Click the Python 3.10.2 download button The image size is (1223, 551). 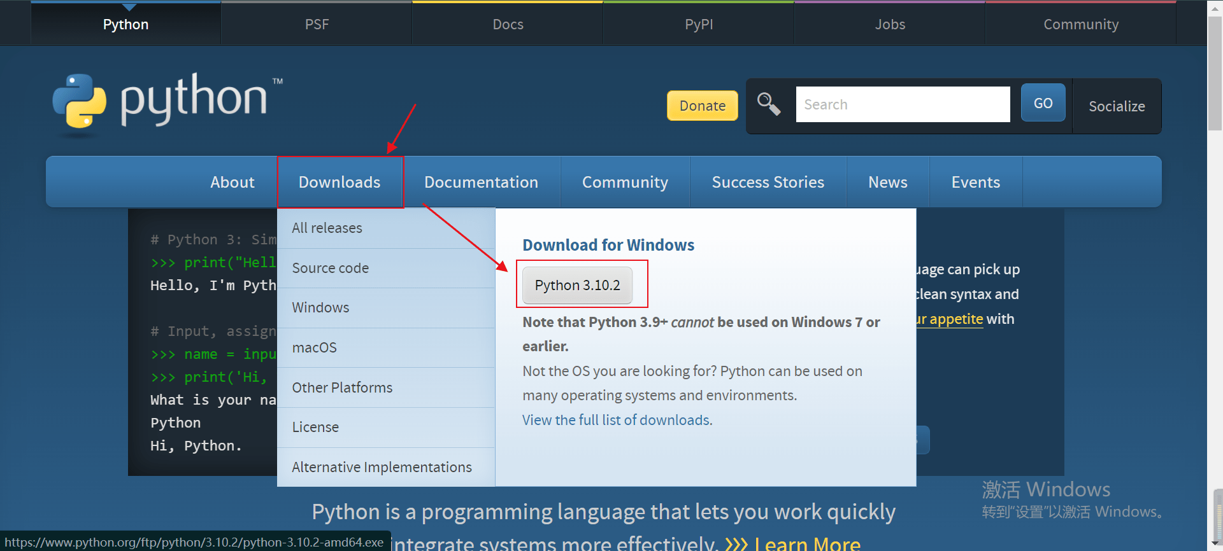(x=577, y=285)
